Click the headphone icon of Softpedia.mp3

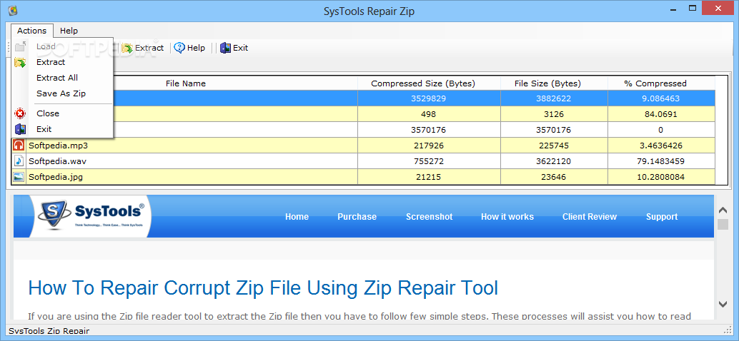pyautogui.click(x=19, y=146)
